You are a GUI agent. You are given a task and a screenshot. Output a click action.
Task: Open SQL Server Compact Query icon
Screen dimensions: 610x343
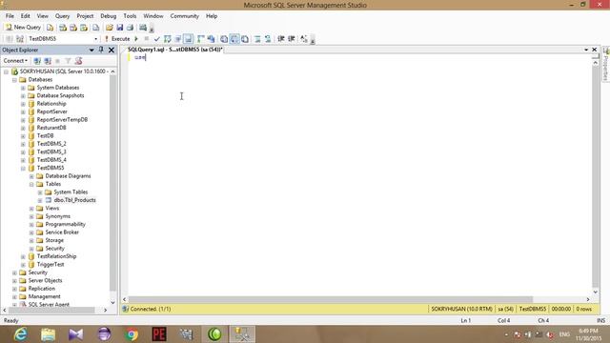95,28
